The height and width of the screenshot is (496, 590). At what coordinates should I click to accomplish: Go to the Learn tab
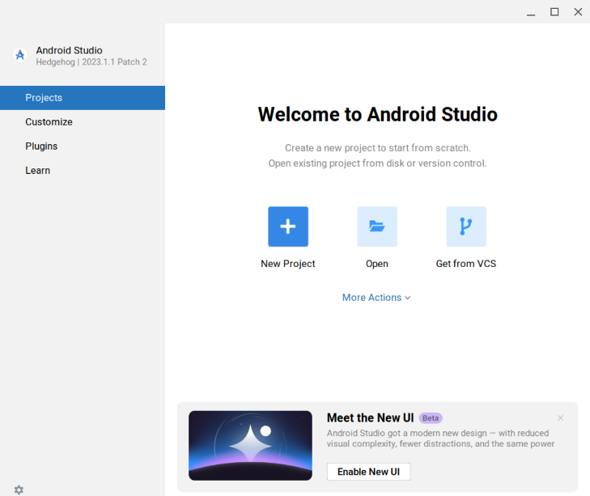tap(83, 171)
